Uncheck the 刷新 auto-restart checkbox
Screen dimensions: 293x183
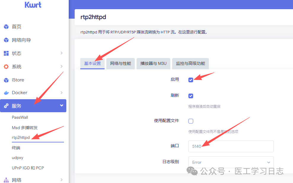pyautogui.click(x=190, y=96)
